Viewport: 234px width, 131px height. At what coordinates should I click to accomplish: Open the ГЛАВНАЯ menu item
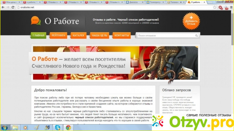[39, 36]
